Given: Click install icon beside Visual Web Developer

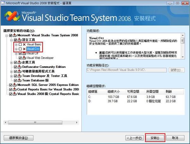Looking at the screenshot, I should (24, 58).
